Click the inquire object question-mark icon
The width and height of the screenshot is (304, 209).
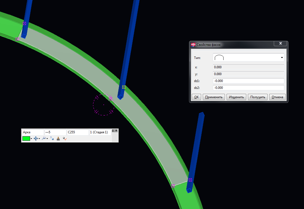pos(52,139)
